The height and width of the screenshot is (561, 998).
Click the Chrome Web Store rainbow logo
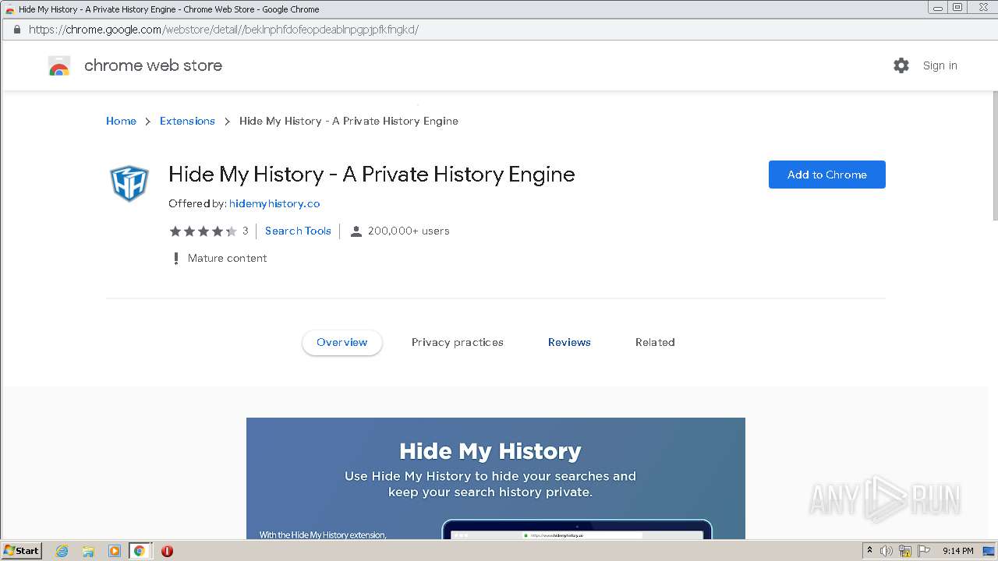click(59, 66)
